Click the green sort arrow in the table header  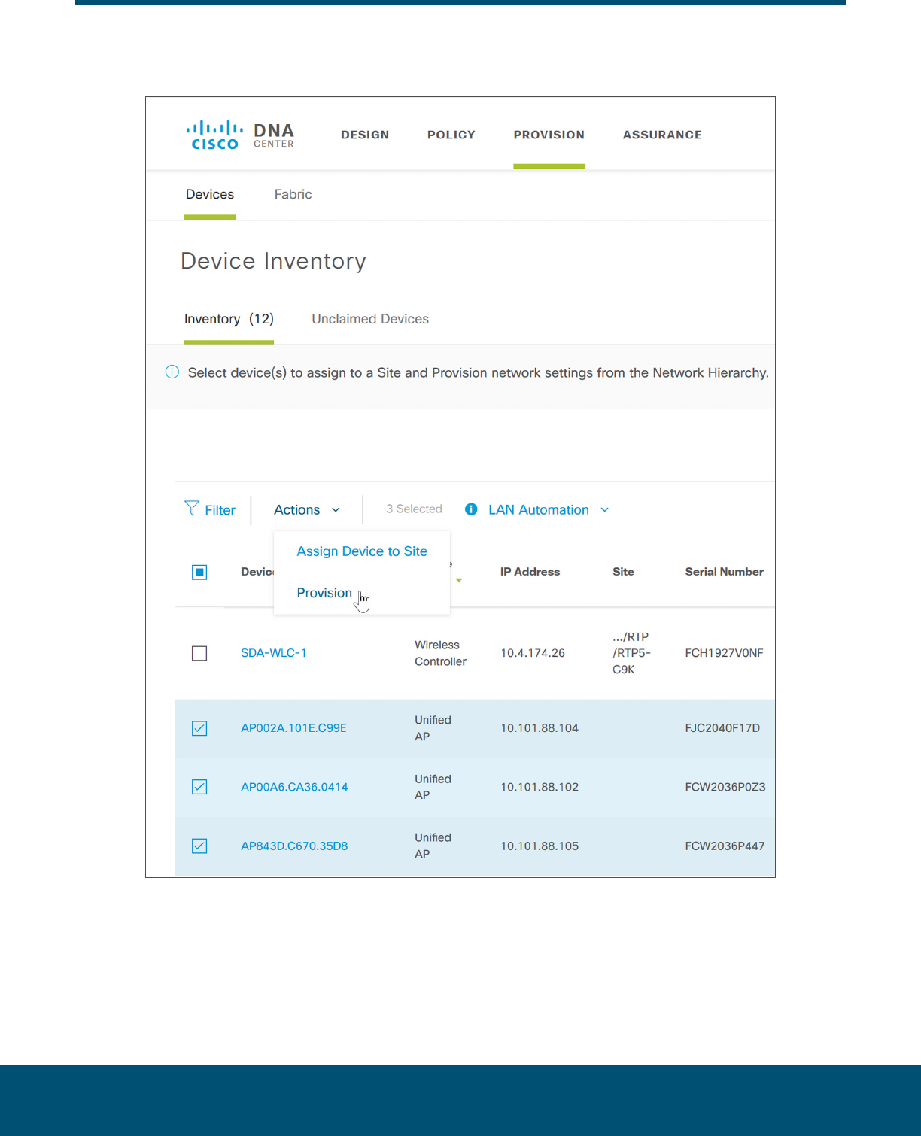[x=459, y=580]
